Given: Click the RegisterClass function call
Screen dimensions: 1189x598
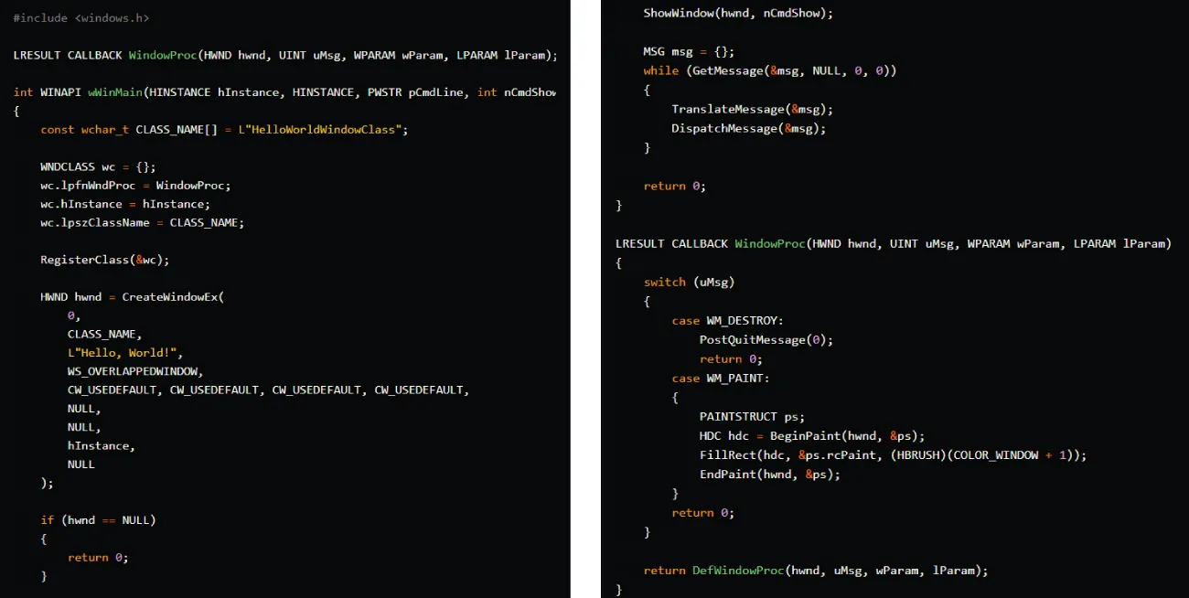Looking at the screenshot, I should pos(91,259).
